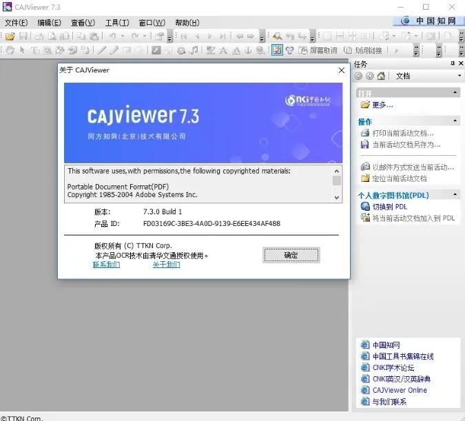Click the Open file folder icon
Image resolution: width=465 pixels, height=421 pixels.
10,37
